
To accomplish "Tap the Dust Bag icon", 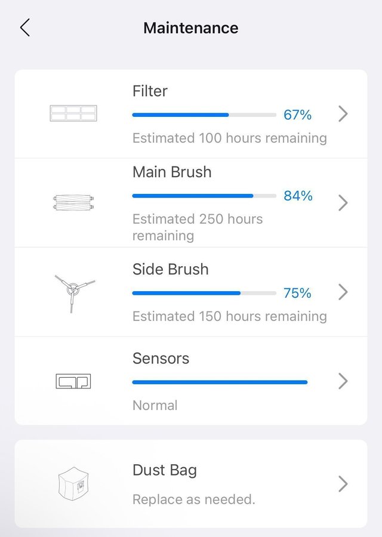I will (73, 483).
